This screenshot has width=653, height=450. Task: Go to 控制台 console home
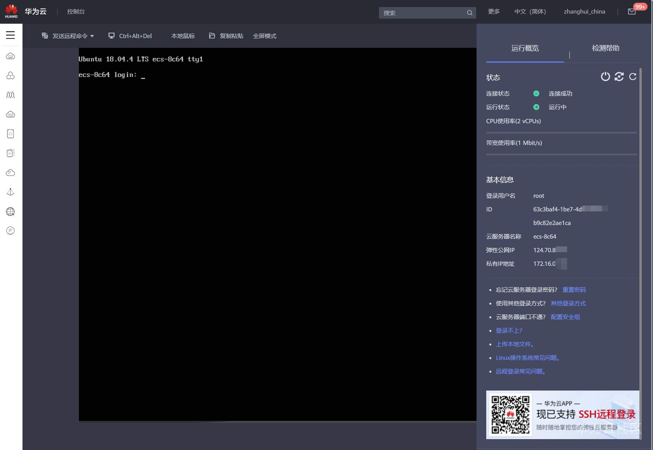(76, 12)
